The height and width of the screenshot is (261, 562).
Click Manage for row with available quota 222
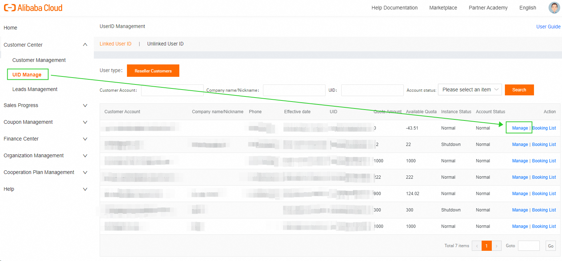click(520, 177)
